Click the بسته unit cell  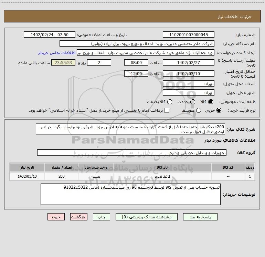tap(96, 176)
